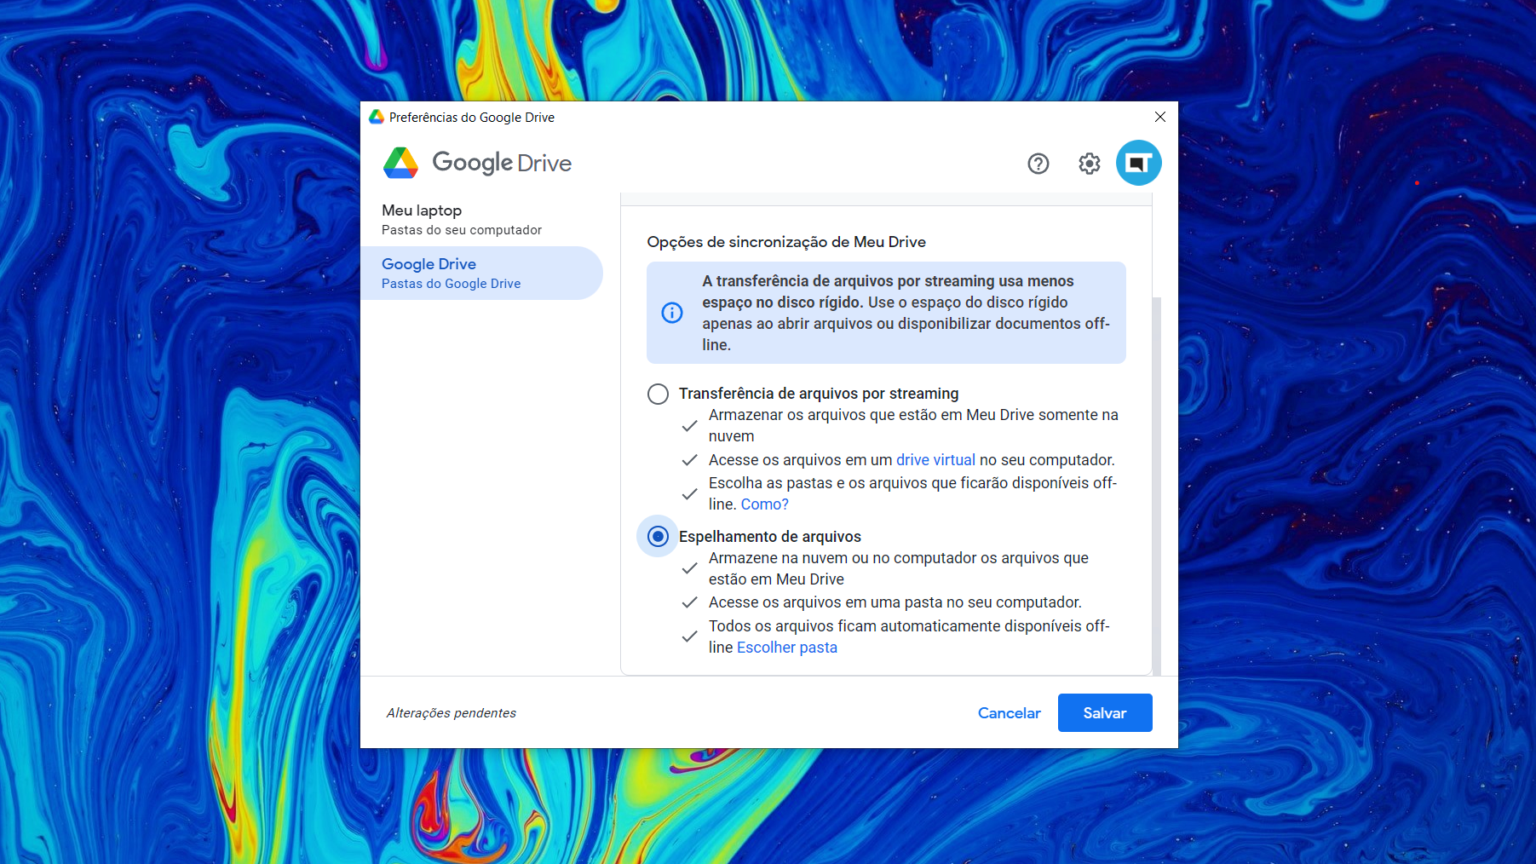Viewport: 1536px width, 864px height.
Task: Select Espelhamento de arquivos radio button
Action: (x=658, y=537)
